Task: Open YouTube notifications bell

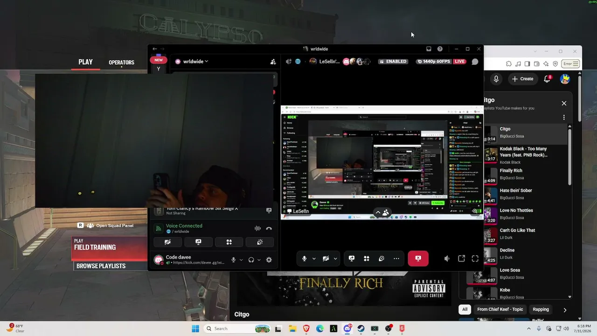Action: [547, 79]
